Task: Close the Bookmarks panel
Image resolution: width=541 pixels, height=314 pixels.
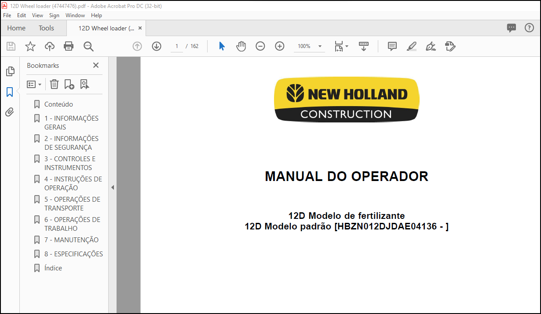Action: click(x=96, y=65)
